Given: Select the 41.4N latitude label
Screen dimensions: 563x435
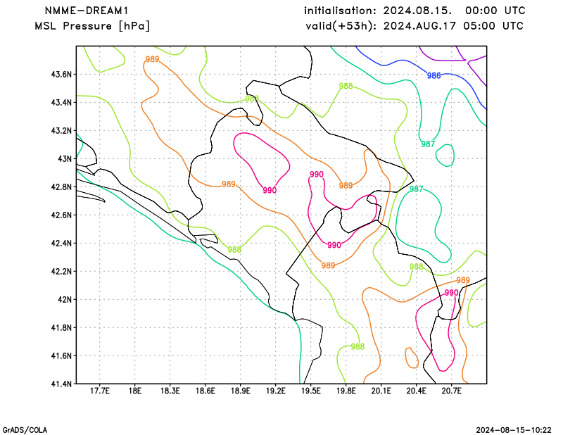Looking at the screenshot, I should pos(61,384).
